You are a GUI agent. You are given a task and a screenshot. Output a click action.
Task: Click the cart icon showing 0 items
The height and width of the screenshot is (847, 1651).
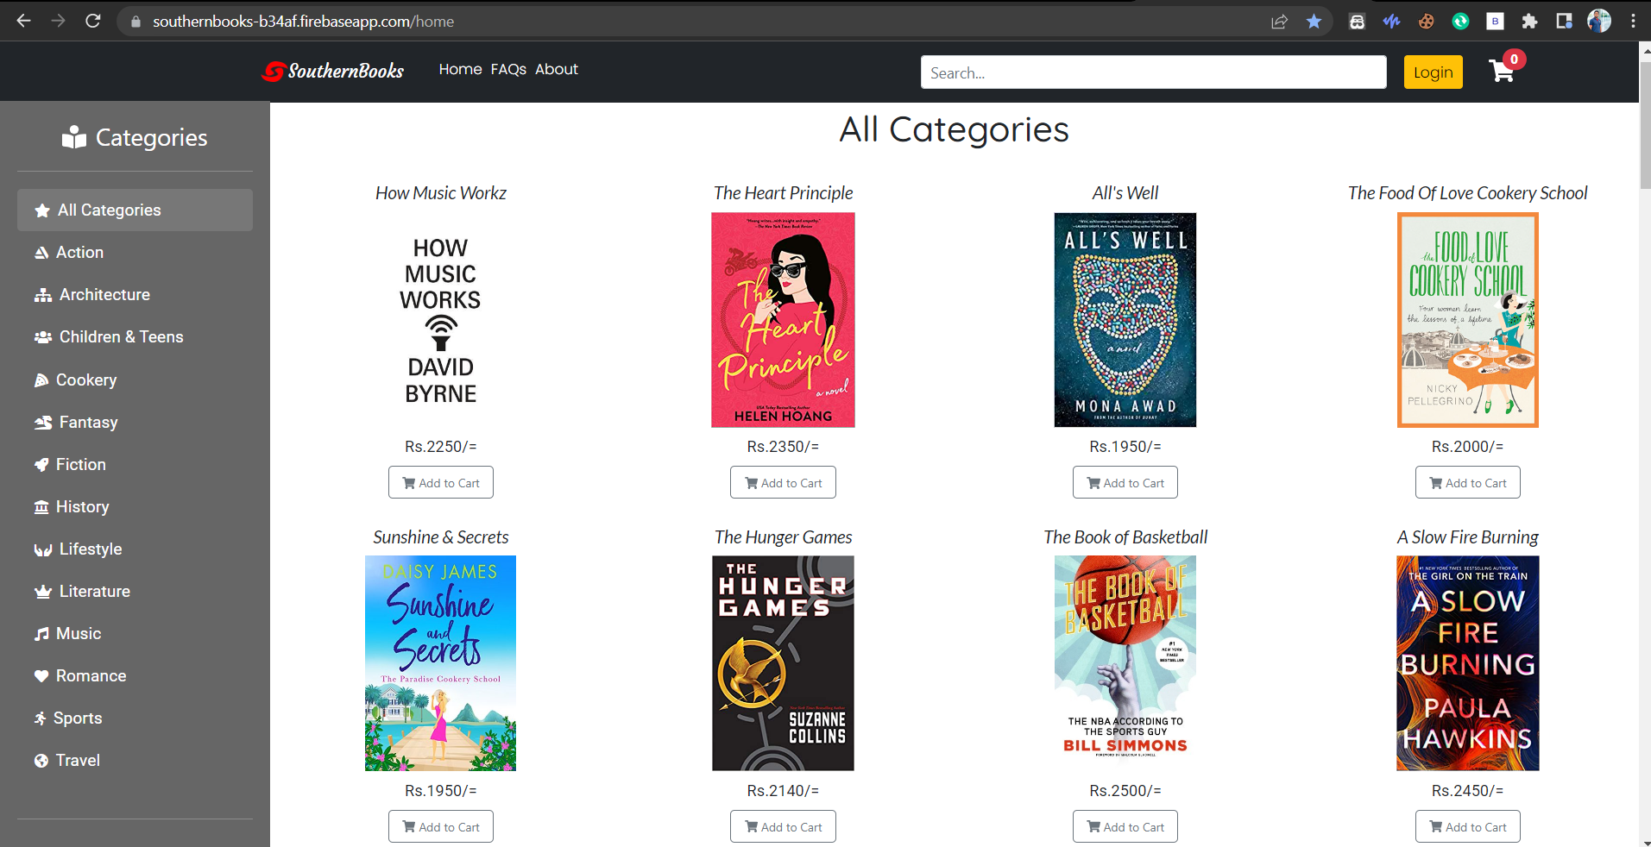[x=1502, y=72]
